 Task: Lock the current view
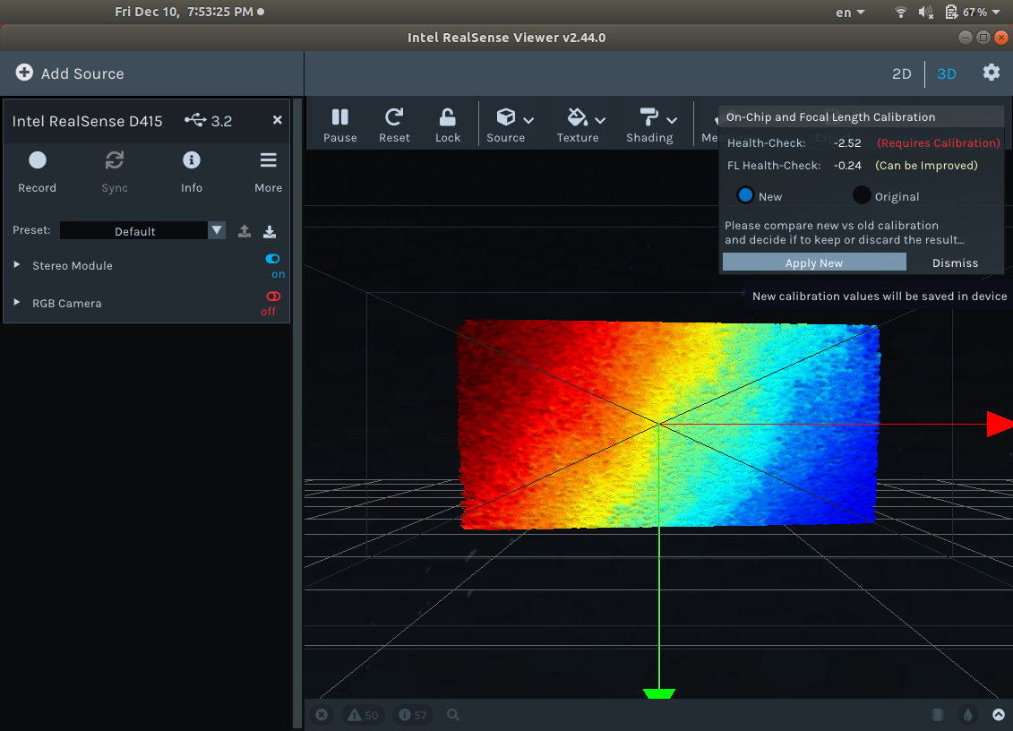tap(448, 125)
